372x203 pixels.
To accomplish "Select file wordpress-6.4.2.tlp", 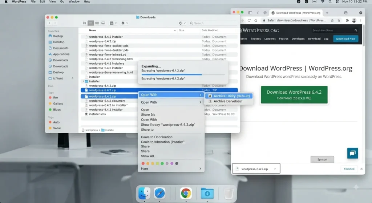I will coord(102,41).
